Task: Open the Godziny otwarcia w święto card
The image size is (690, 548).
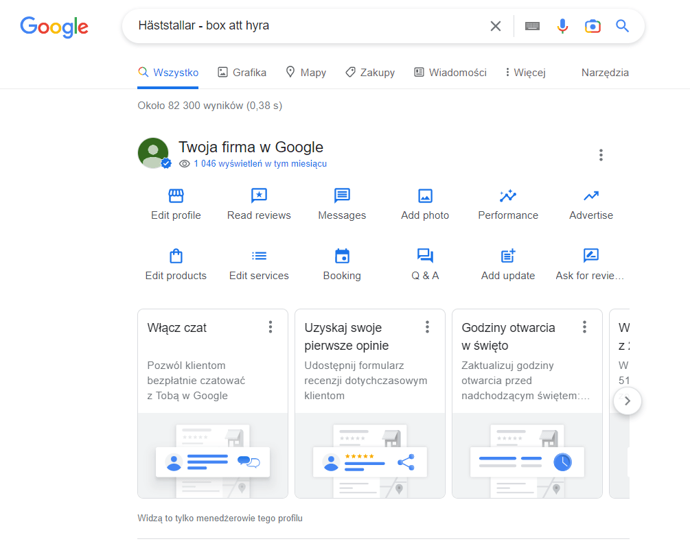Action: pyautogui.click(x=527, y=403)
